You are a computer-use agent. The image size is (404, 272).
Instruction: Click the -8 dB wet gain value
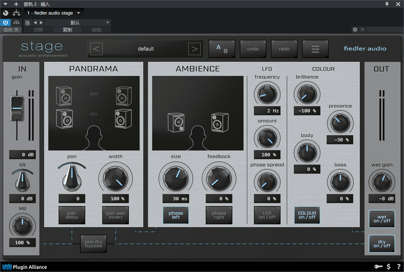point(382,199)
